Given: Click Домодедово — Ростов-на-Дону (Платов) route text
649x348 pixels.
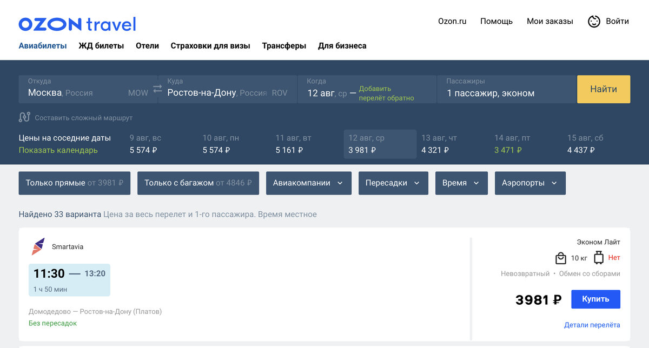Looking at the screenshot, I should tap(95, 311).
